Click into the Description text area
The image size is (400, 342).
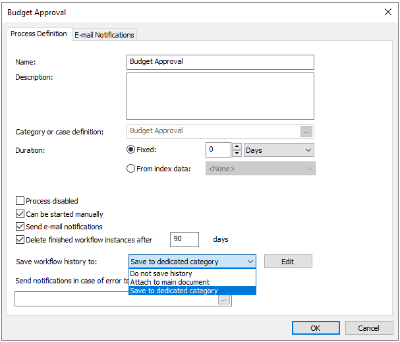click(220, 96)
